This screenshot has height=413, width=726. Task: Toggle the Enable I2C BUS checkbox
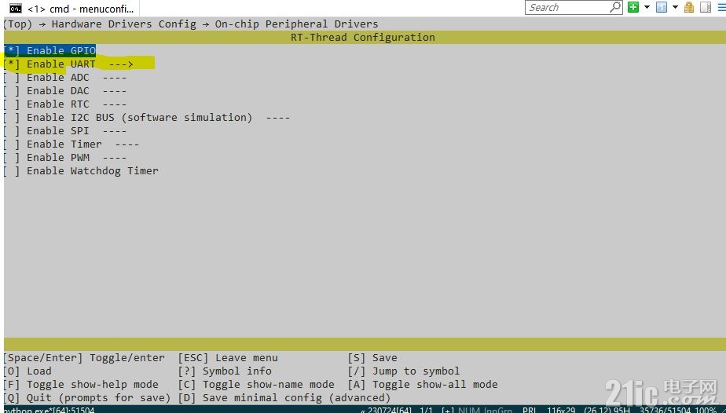[11, 118]
